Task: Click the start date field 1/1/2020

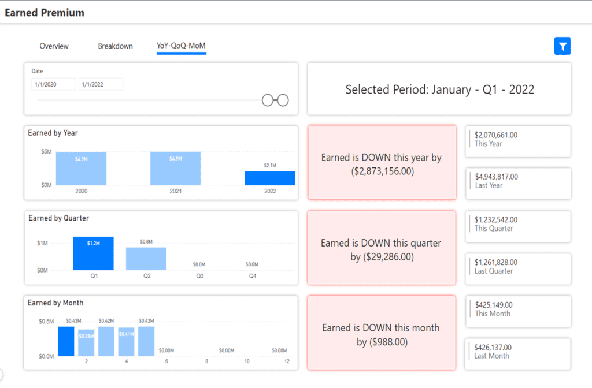Action: pos(54,84)
